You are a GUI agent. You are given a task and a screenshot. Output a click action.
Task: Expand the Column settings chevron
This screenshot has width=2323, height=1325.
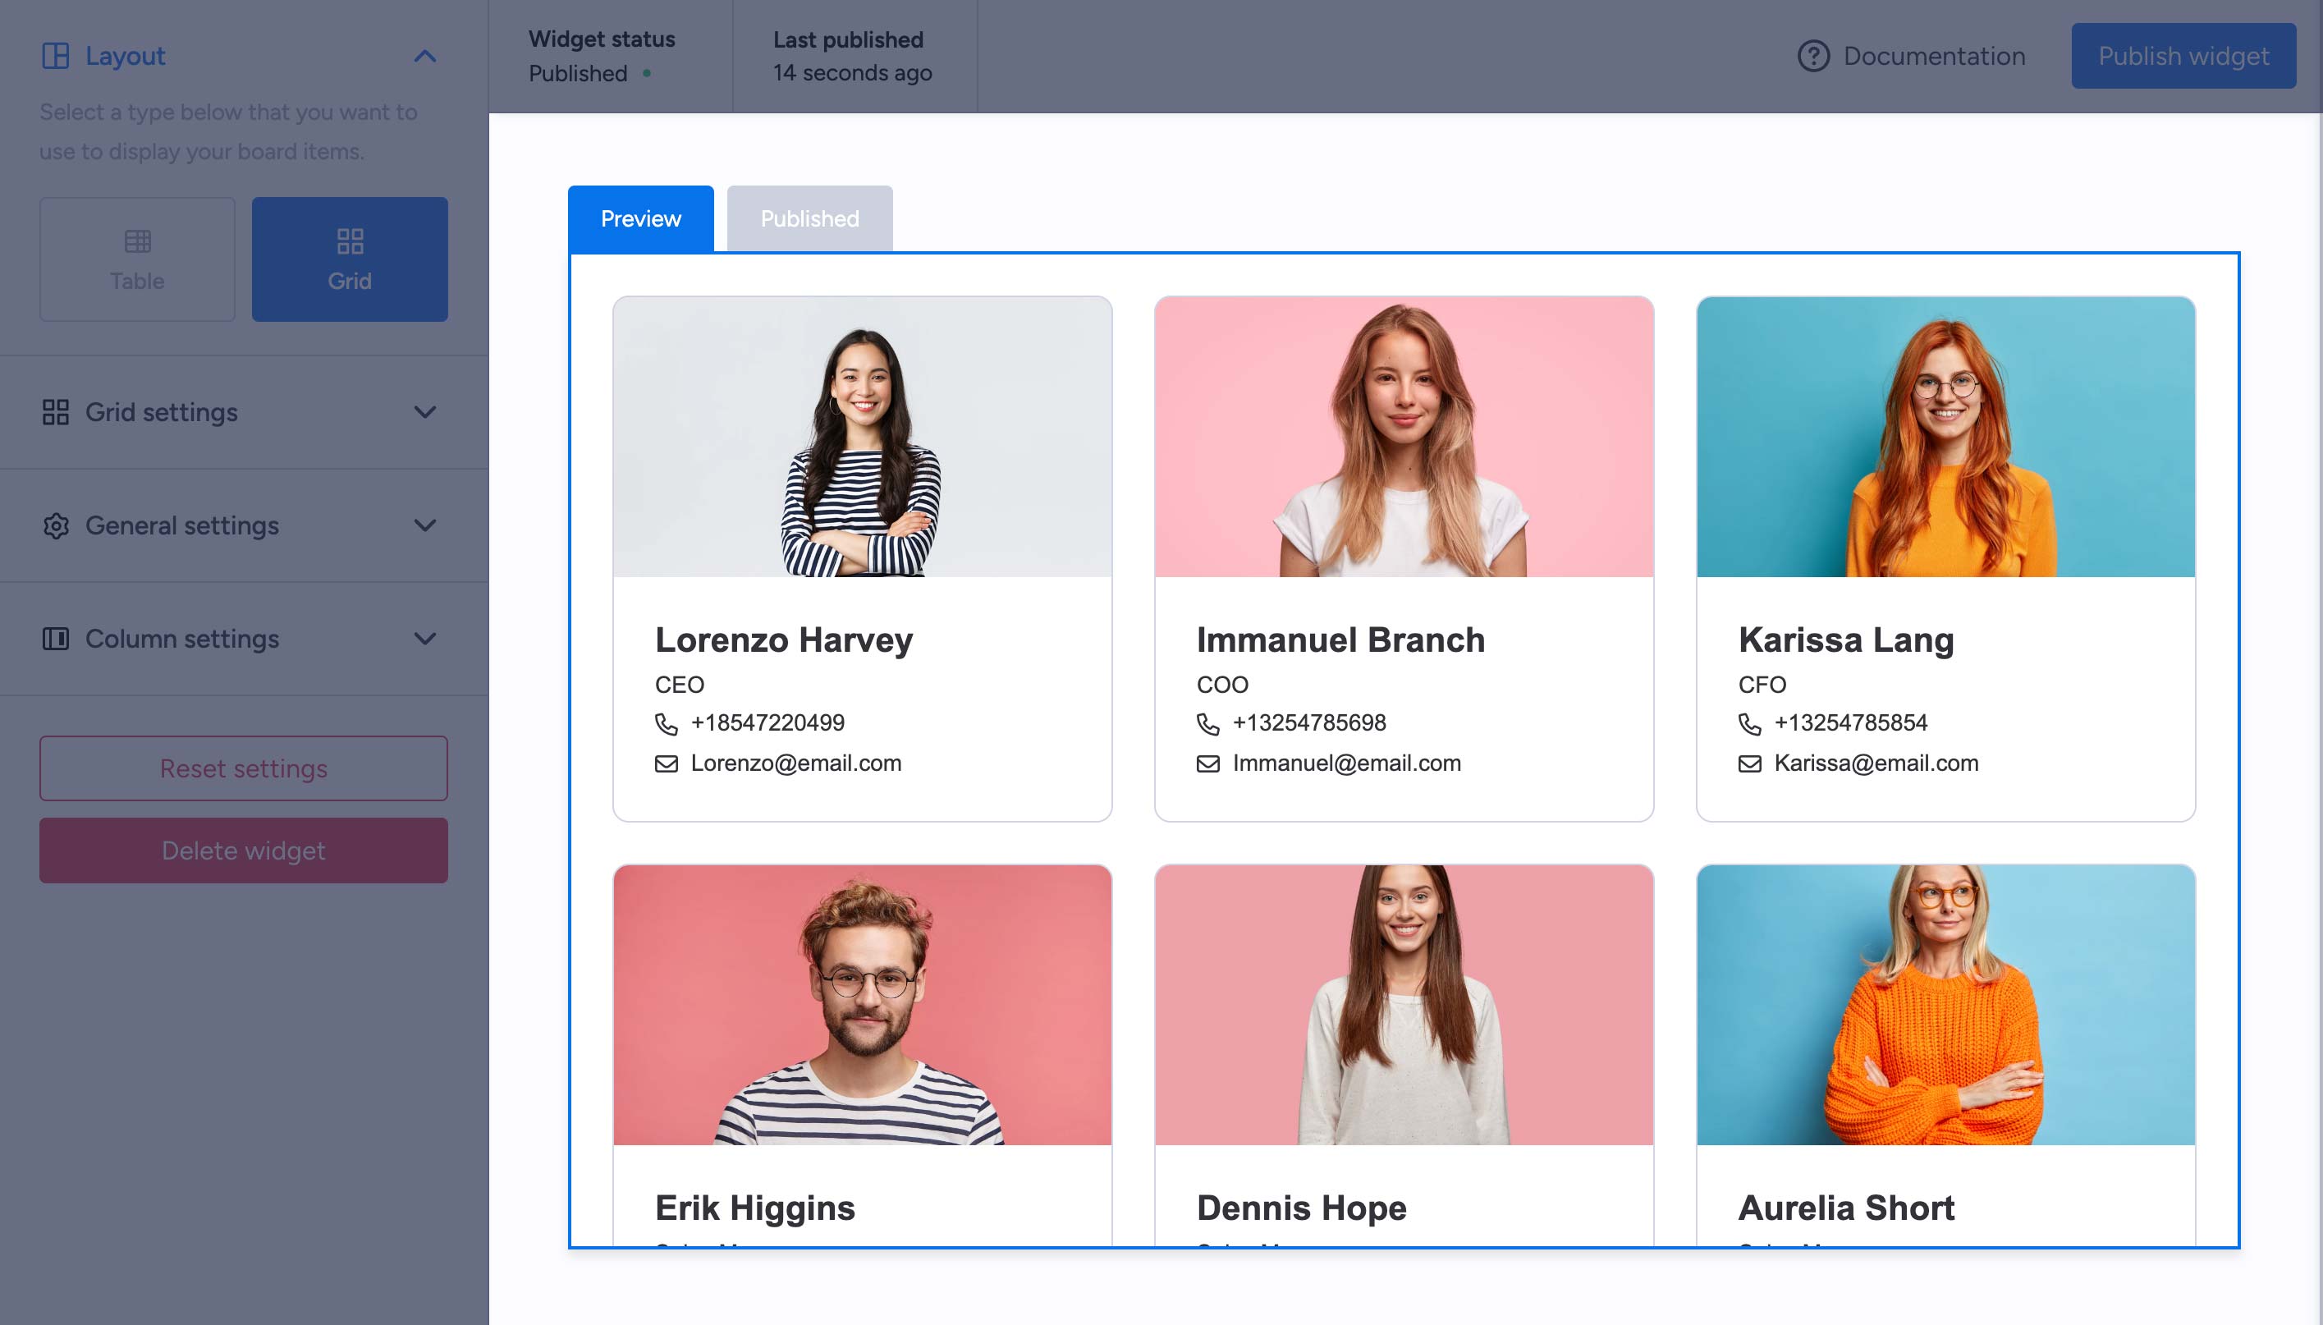[x=425, y=639]
